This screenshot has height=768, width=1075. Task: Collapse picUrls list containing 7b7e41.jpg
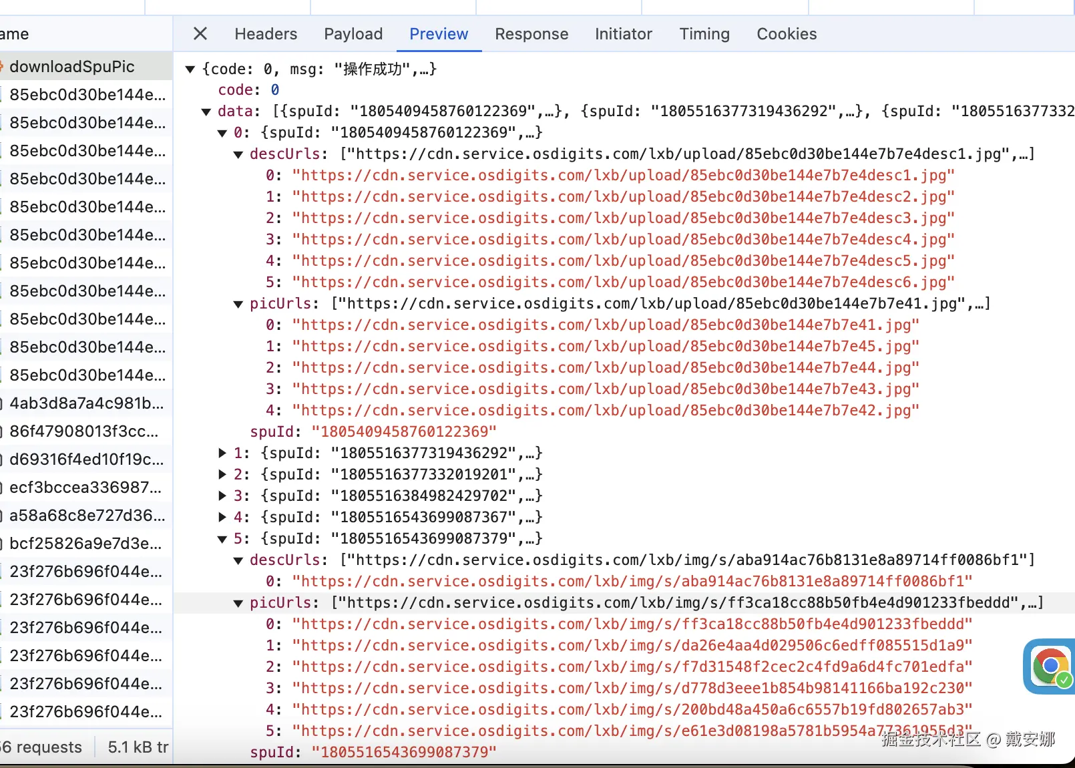pyautogui.click(x=238, y=304)
